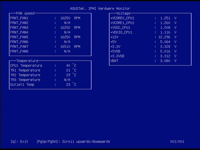Click voltage value 1.116
200x150 pixels.
(x=165, y=32)
